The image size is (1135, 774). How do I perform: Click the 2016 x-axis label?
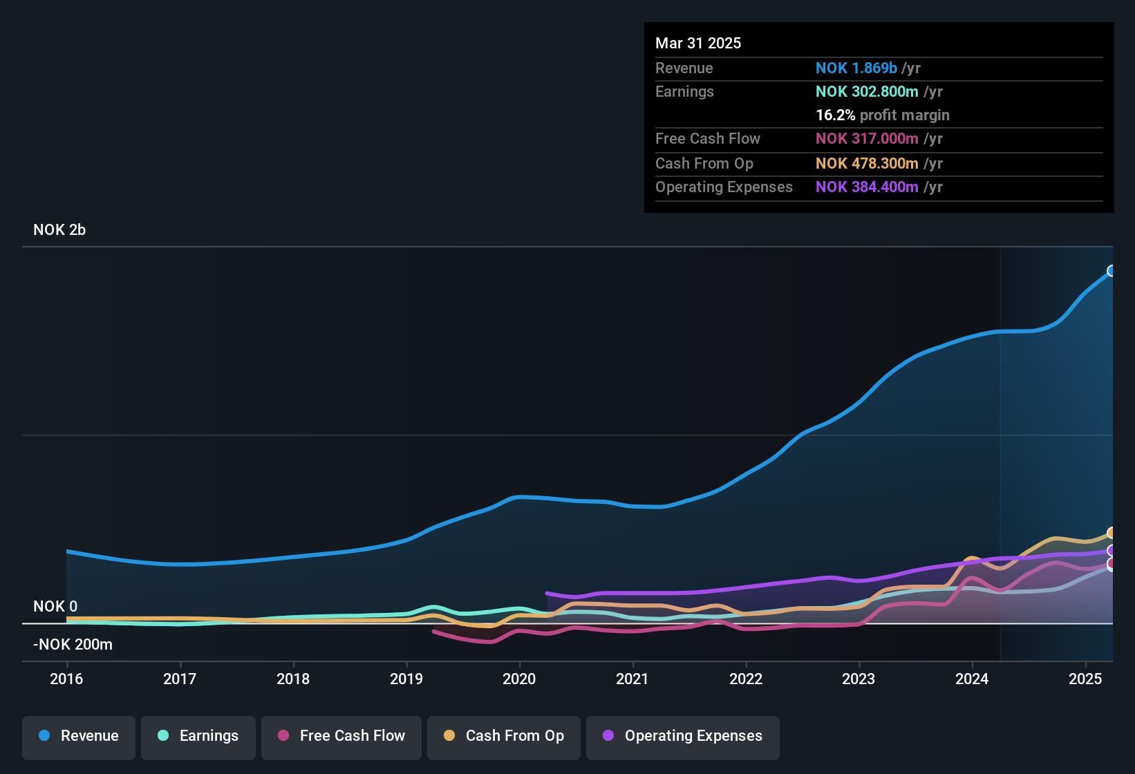point(66,679)
